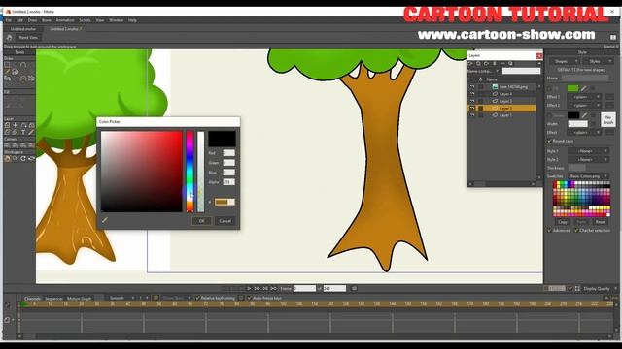622x349 pixels.
Task: Click the hand icon beside Reset View
Action: point(9,37)
